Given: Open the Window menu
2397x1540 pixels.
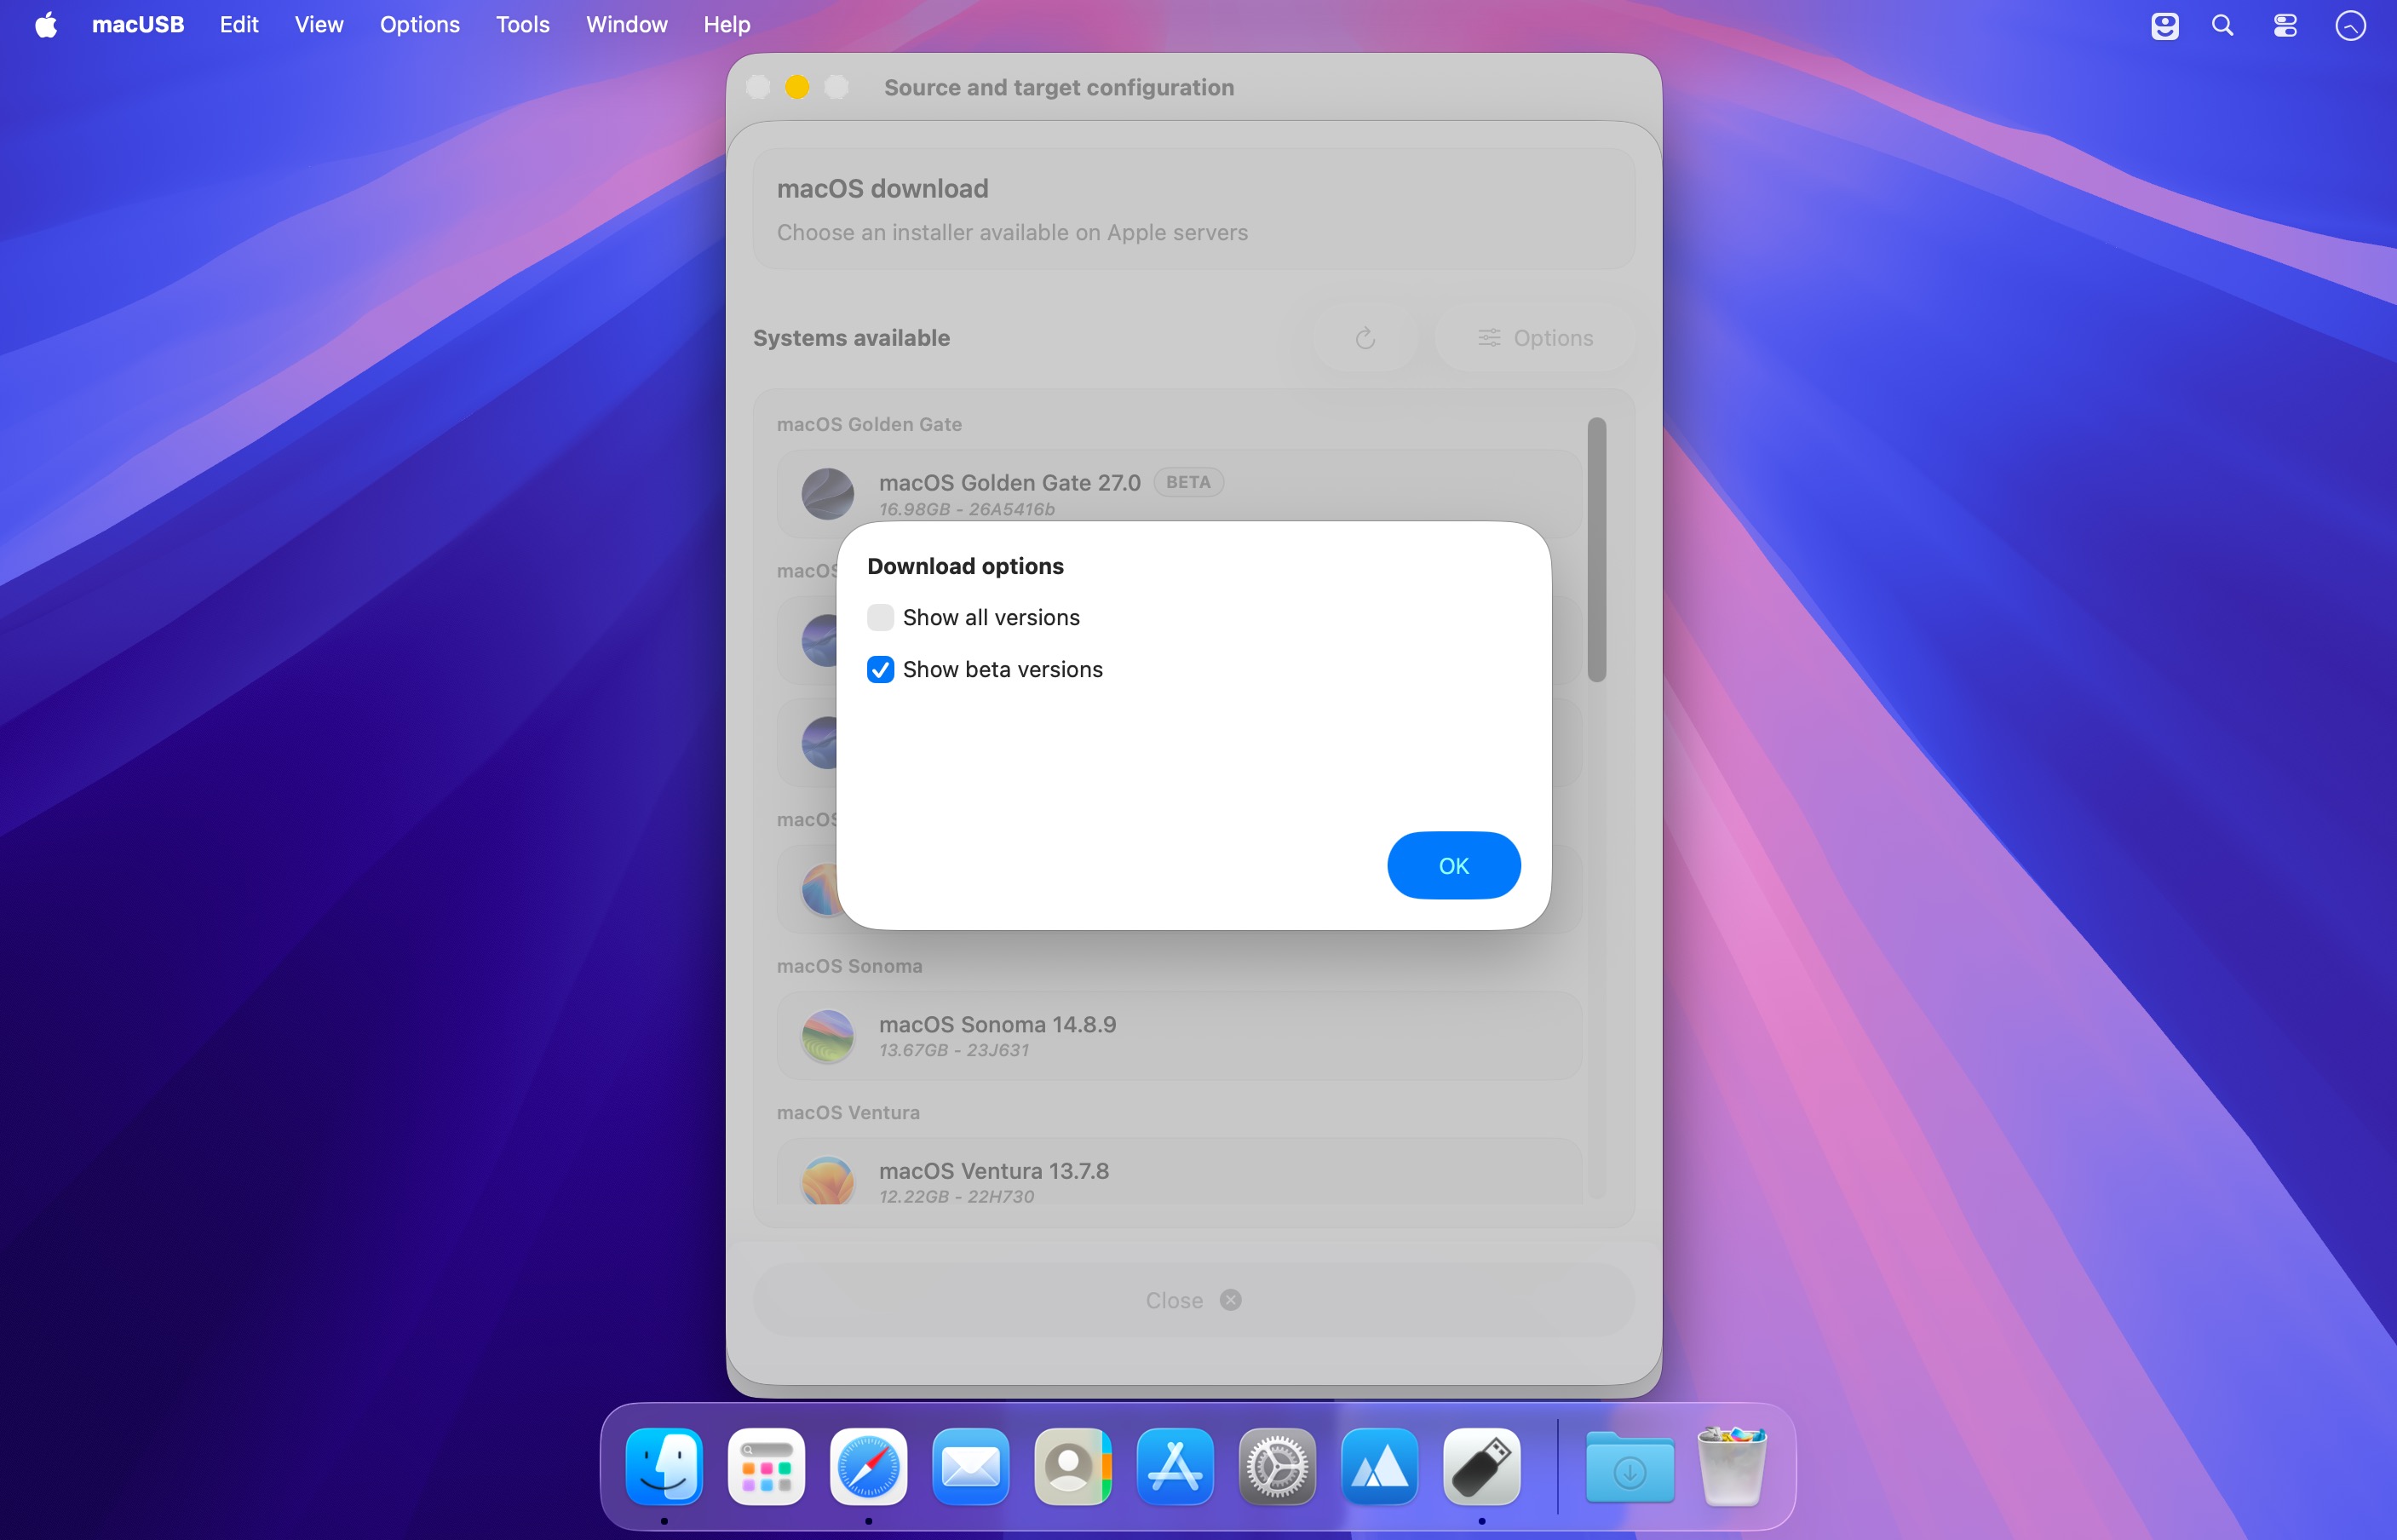Looking at the screenshot, I should [627, 24].
